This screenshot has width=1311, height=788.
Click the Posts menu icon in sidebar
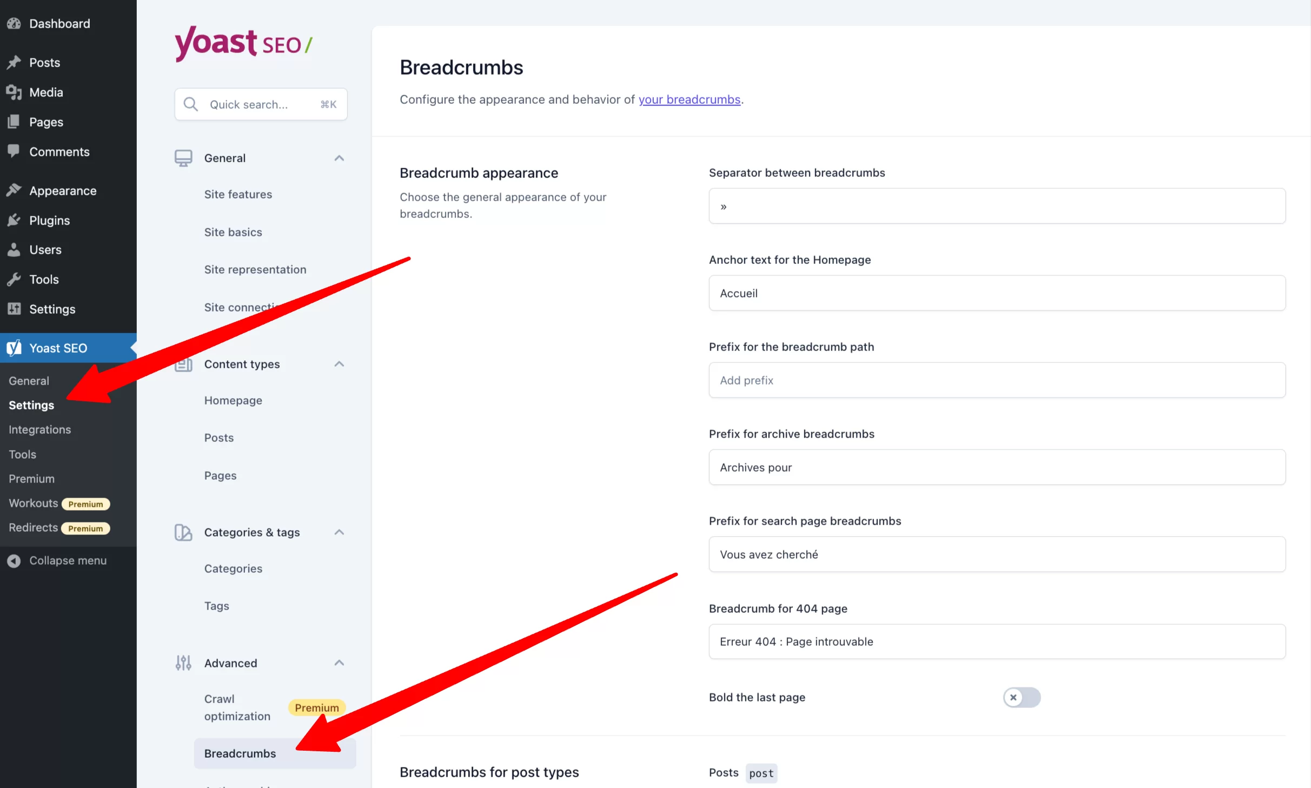click(14, 62)
